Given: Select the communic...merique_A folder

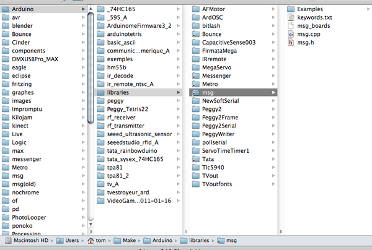Looking at the screenshot, I should coord(138,51).
